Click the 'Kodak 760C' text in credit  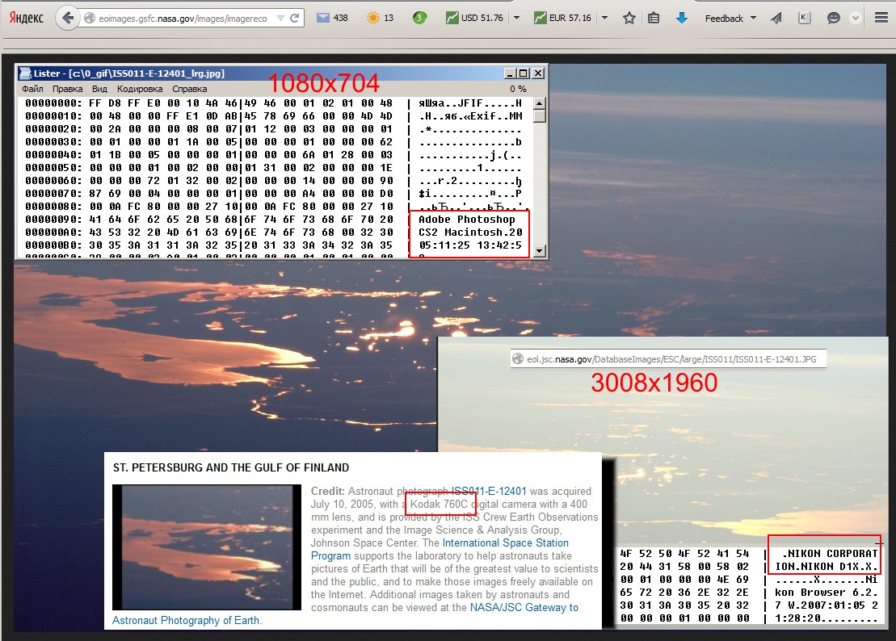tap(439, 504)
